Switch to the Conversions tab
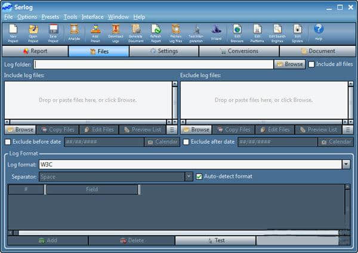 [x=234, y=51]
